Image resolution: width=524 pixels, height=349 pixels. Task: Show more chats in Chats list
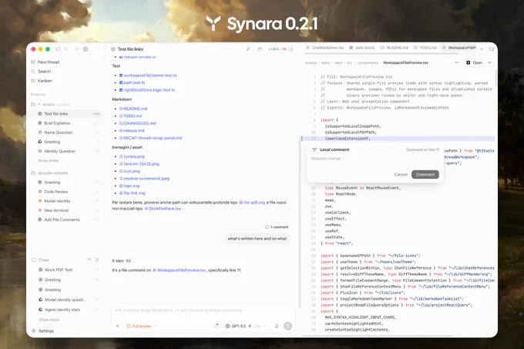pos(49,320)
